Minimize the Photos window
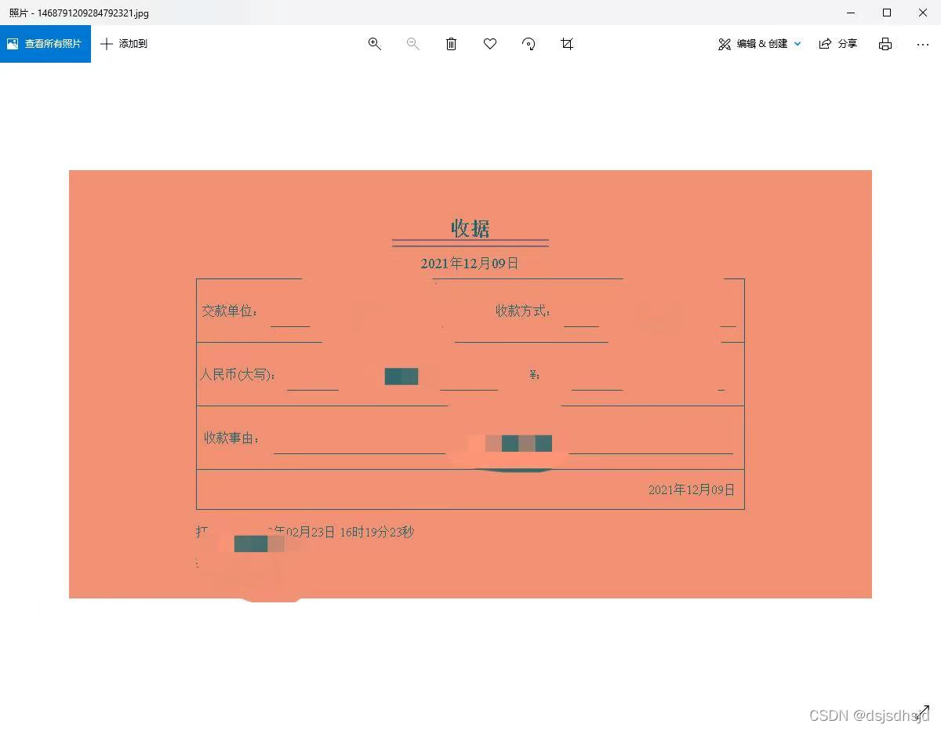Viewport: 941px width, 731px height. 850,13
